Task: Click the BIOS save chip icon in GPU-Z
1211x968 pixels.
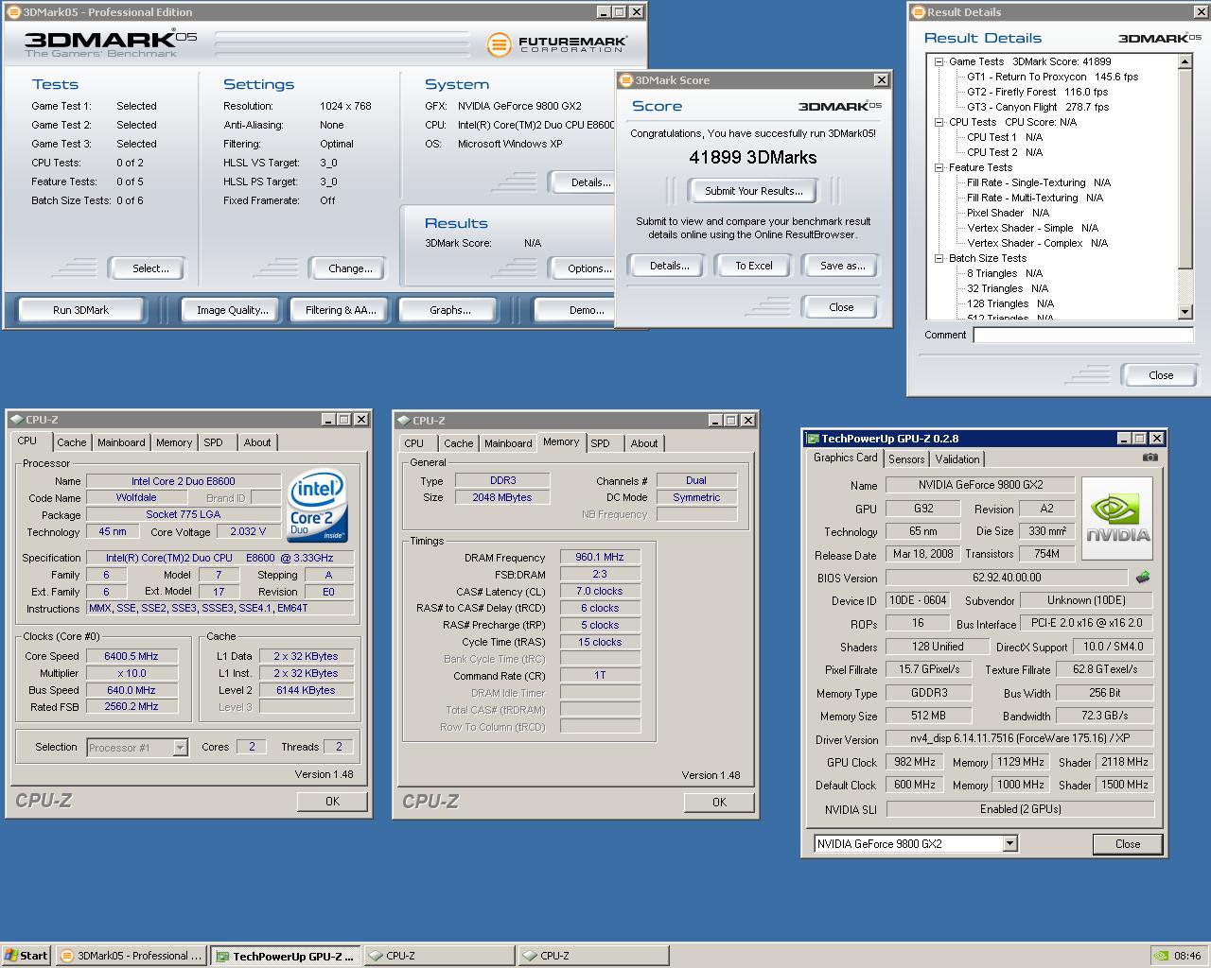Action: tap(1143, 578)
